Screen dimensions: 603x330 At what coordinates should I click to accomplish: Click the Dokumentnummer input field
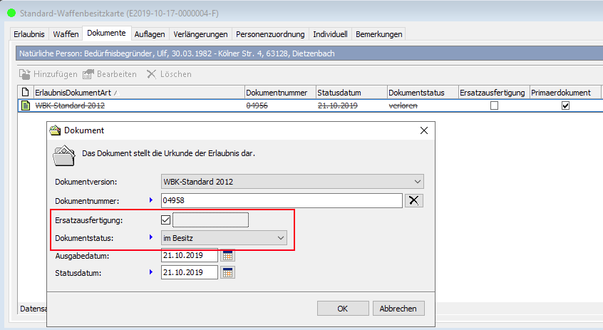click(282, 200)
